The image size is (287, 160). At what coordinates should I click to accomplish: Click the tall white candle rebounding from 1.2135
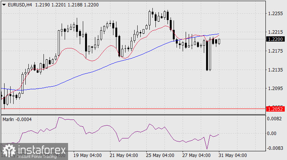pos(210,54)
